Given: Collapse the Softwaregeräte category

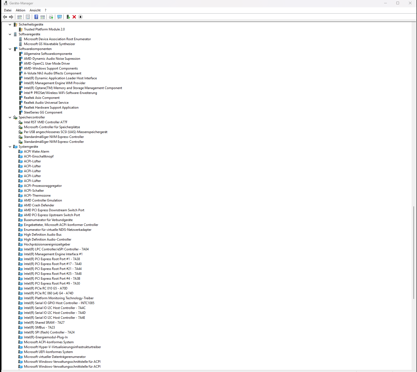Looking at the screenshot, I should 10,34.
